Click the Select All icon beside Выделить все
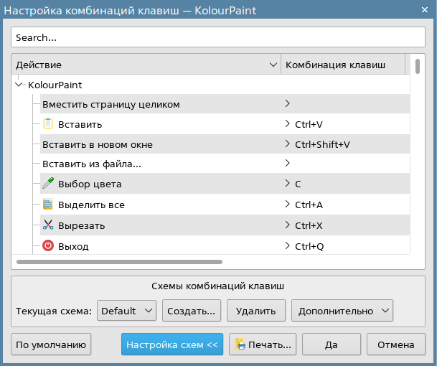 tap(49, 205)
